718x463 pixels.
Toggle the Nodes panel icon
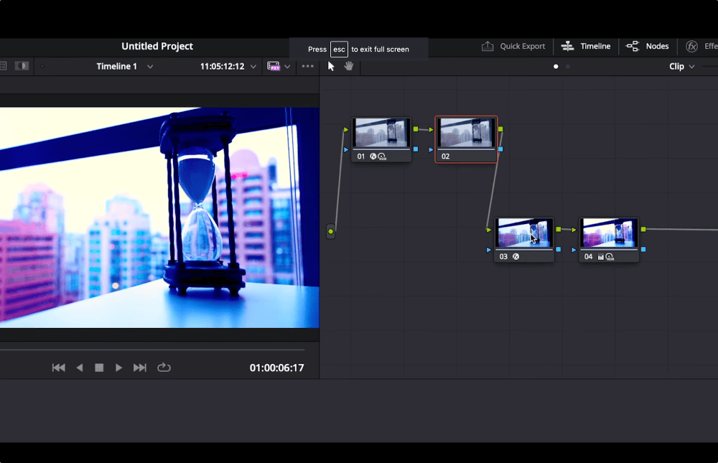(x=633, y=46)
